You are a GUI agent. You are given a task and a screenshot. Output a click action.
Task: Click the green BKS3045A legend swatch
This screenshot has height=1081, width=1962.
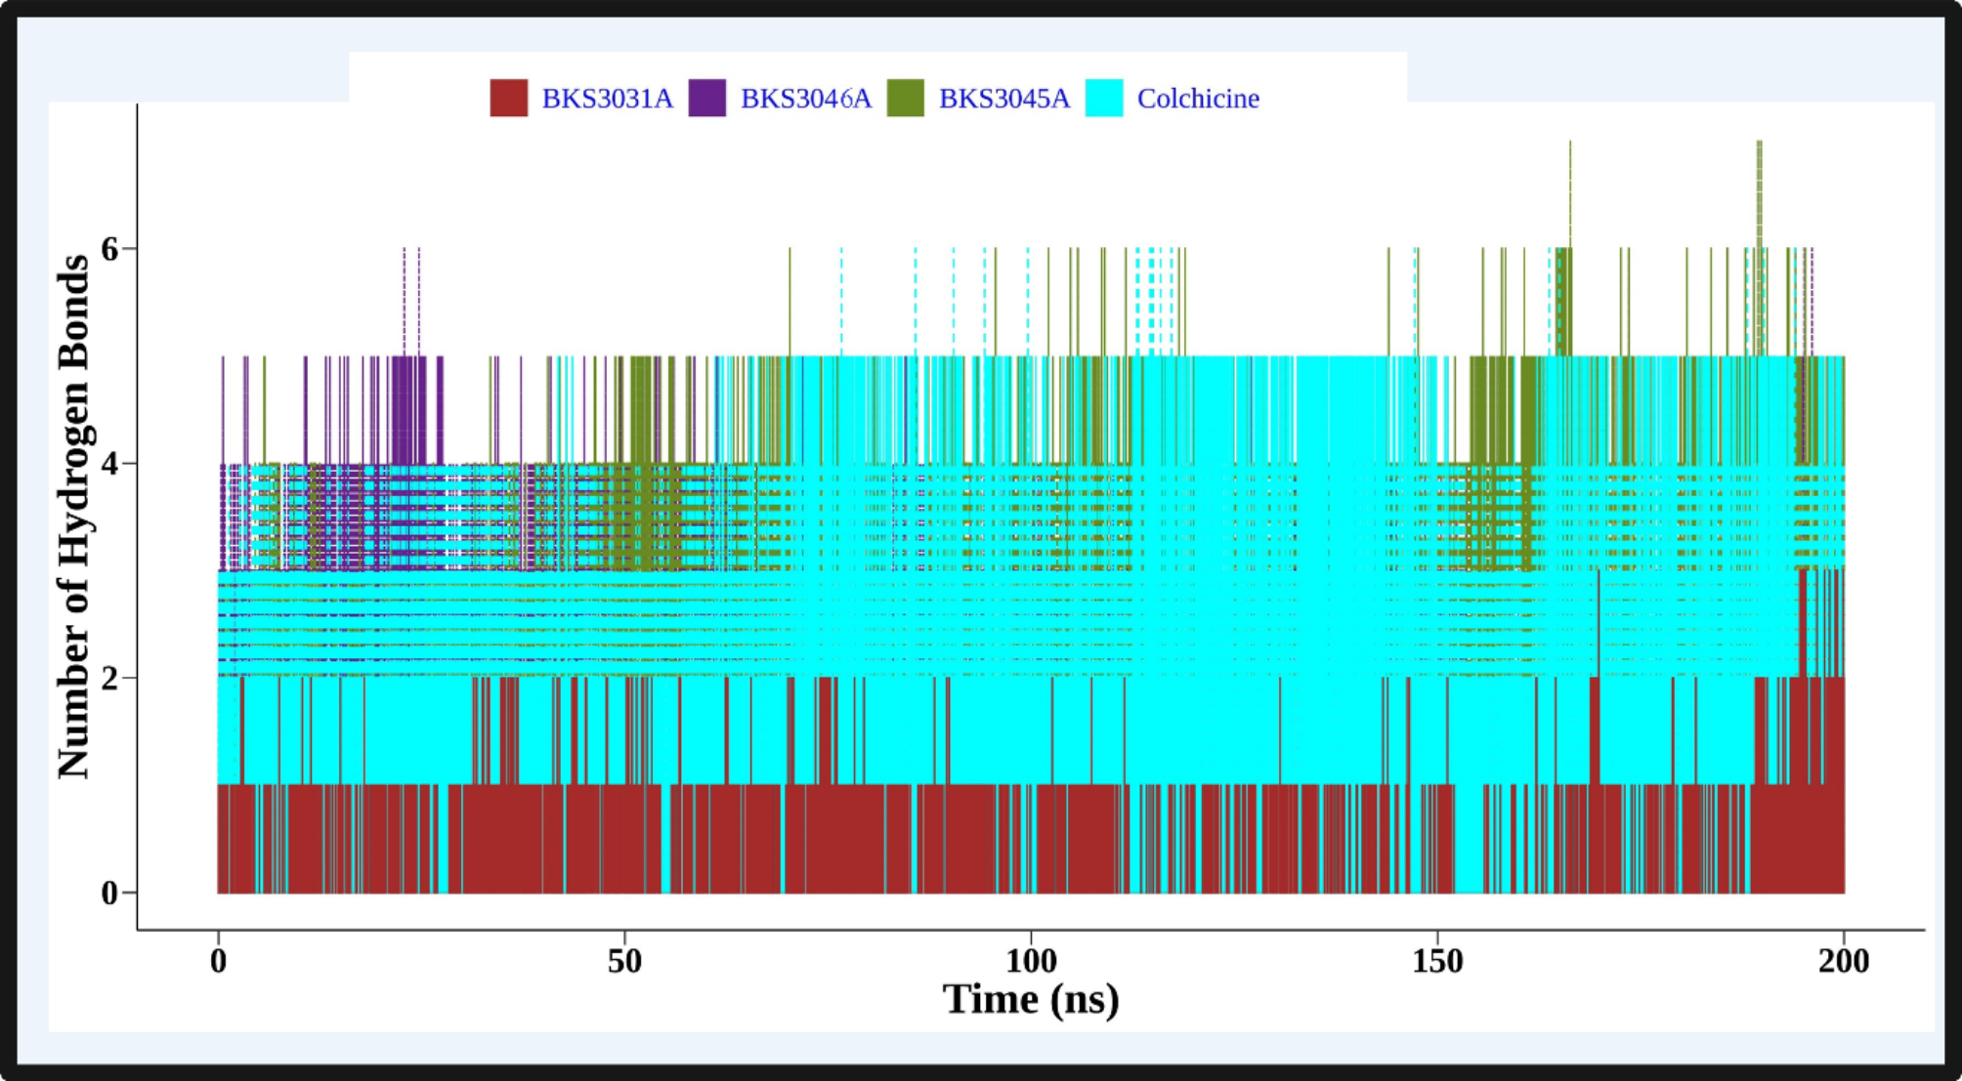pyautogui.click(x=905, y=99)
